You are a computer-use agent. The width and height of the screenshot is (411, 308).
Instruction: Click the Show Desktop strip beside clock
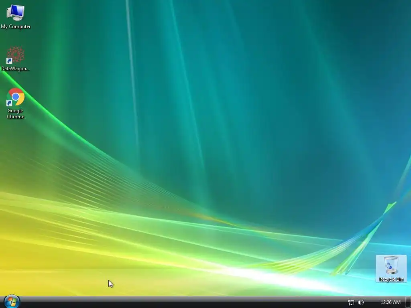[408, 302]
